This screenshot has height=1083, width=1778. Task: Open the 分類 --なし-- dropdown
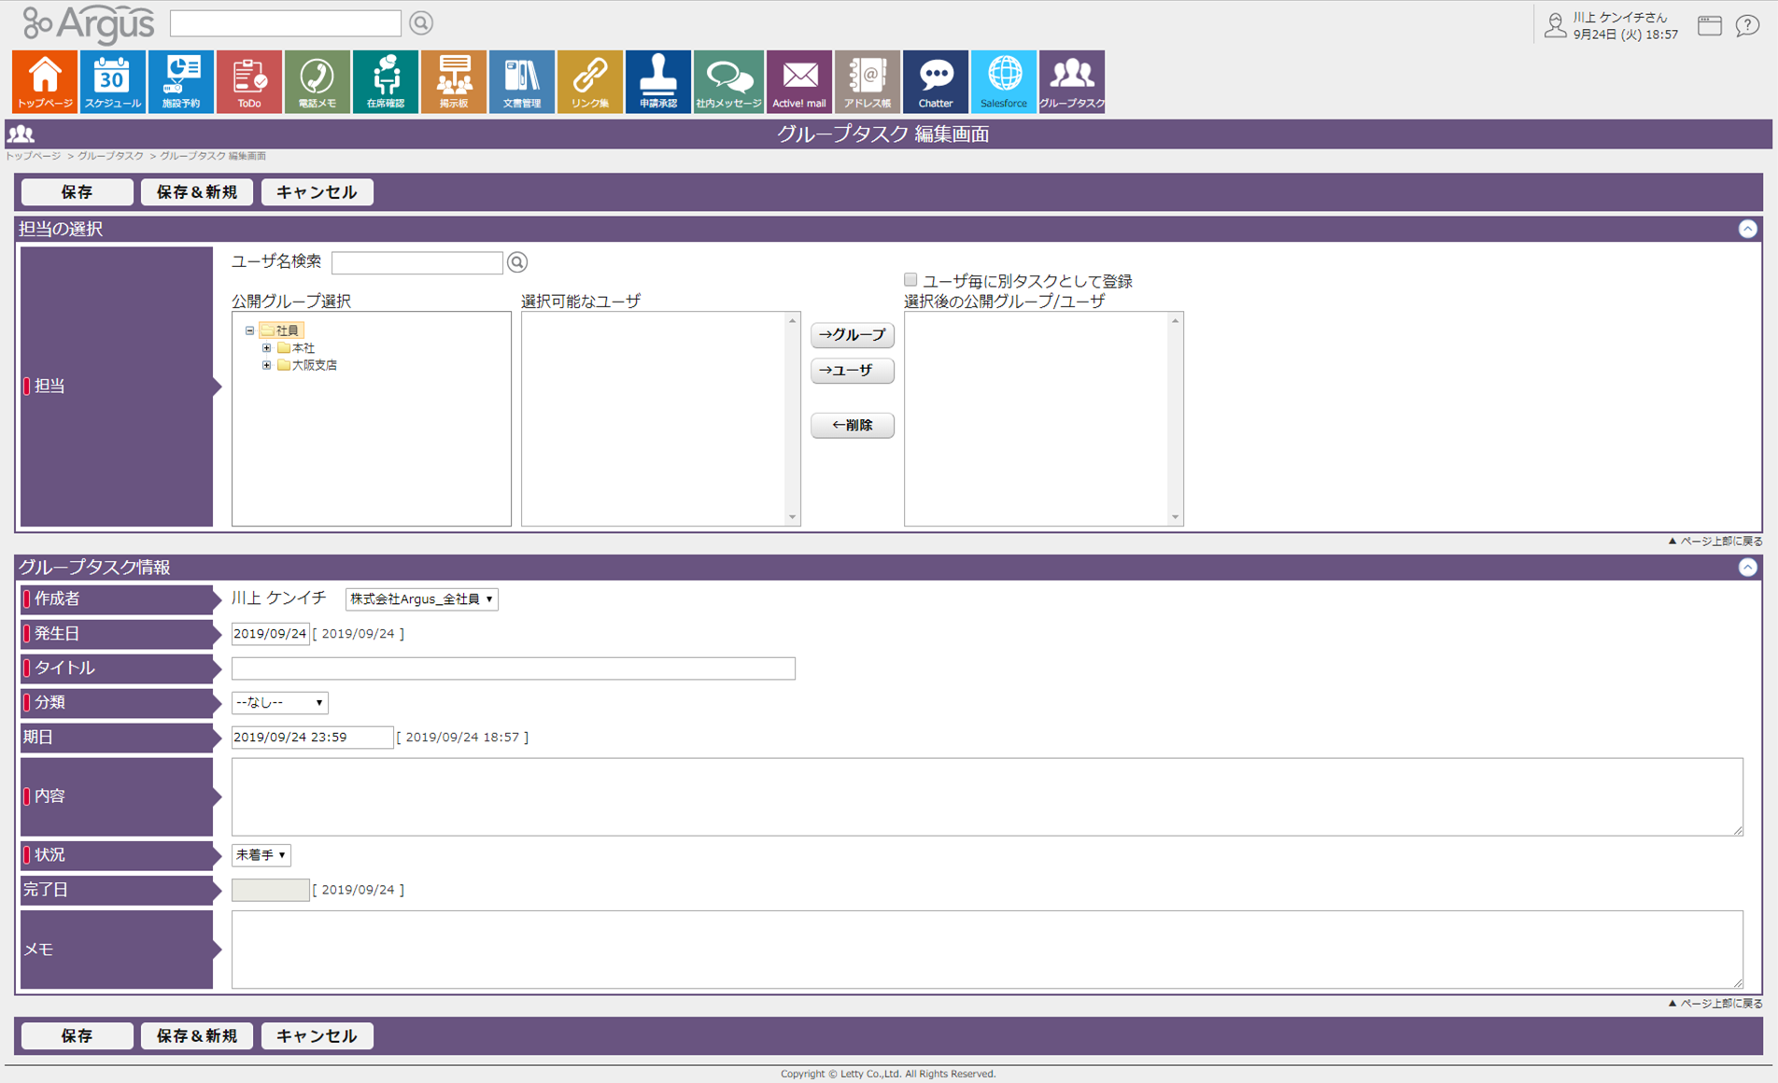tap(279, 702)
